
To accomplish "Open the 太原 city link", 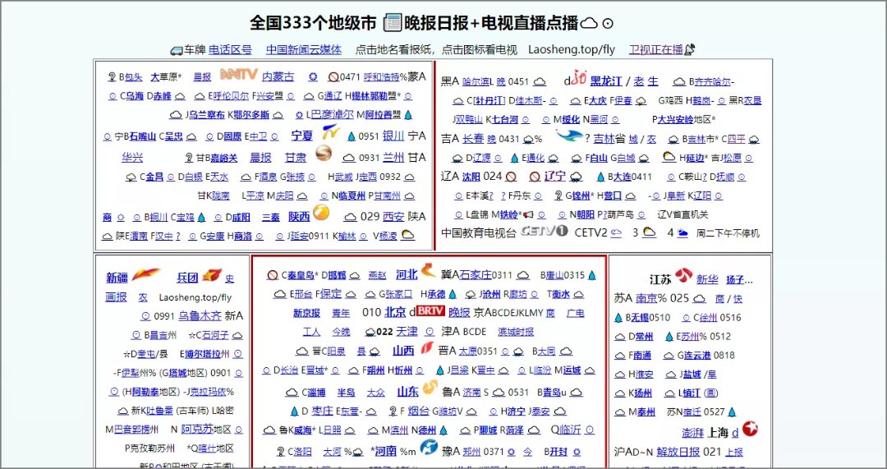I will (x=467, y=352).
